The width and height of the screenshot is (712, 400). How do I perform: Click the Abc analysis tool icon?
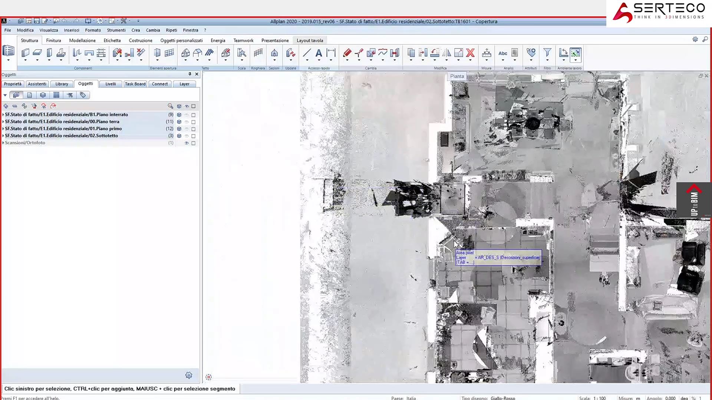click(x=503, y=53)
